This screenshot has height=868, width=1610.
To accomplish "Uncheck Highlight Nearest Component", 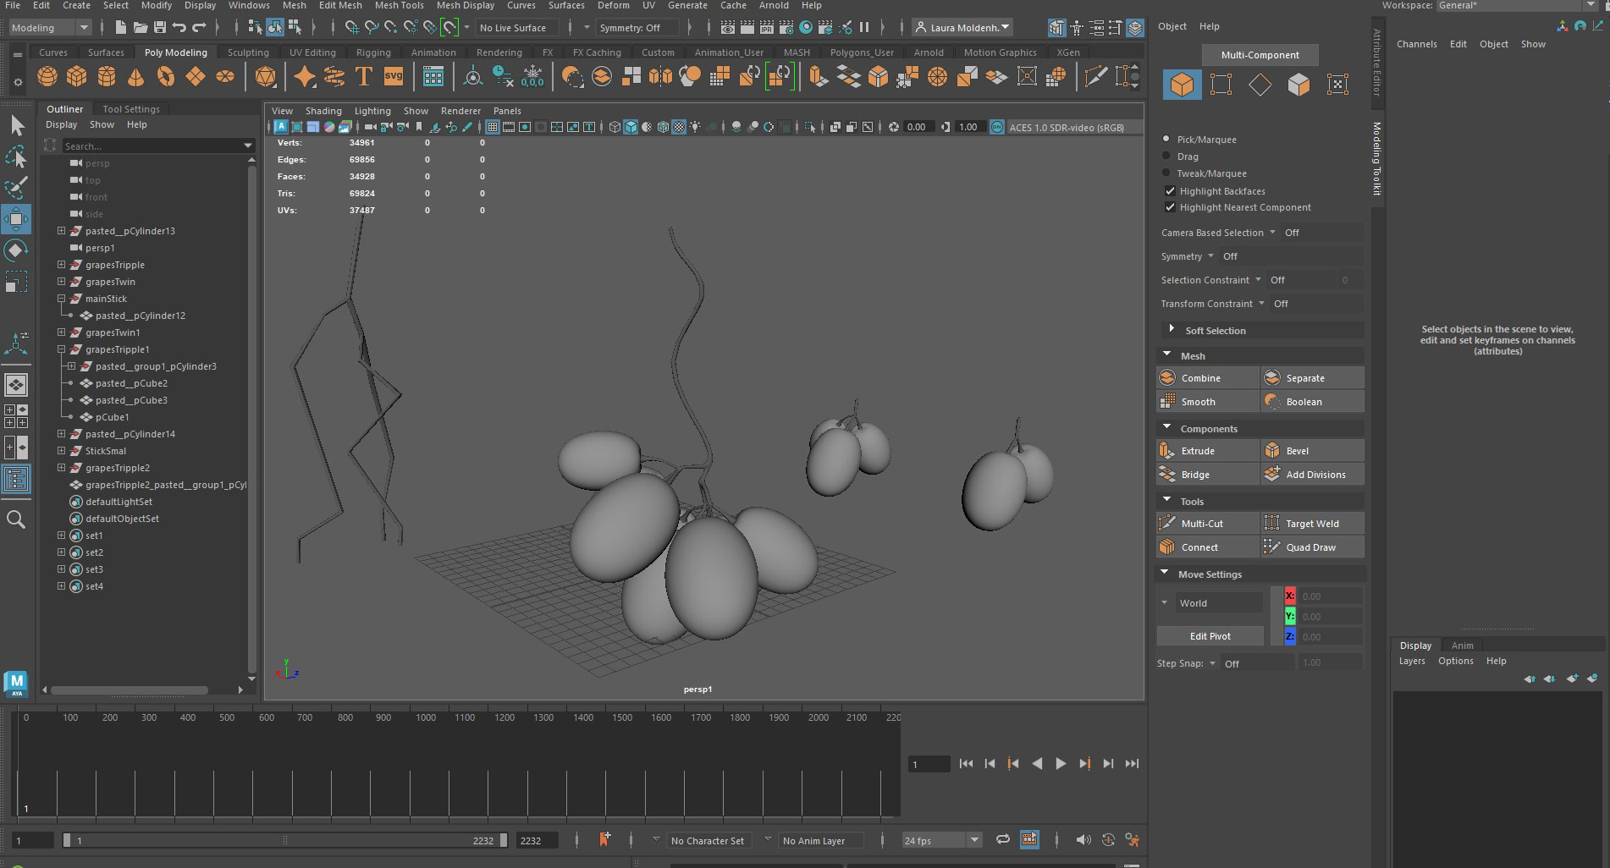I will click(x=1170, y=207).
